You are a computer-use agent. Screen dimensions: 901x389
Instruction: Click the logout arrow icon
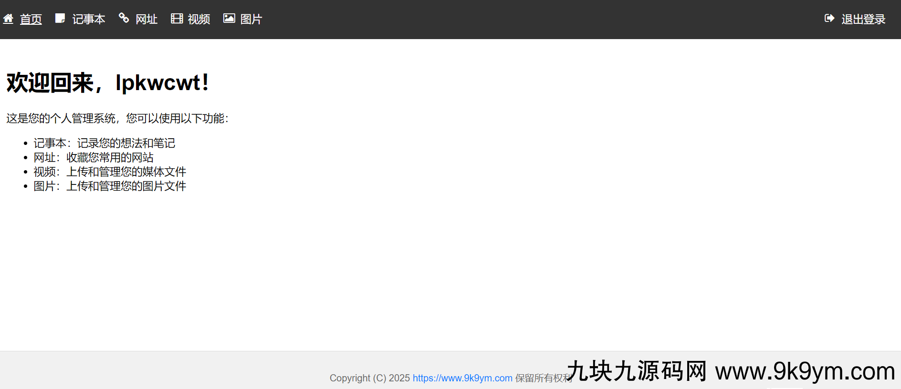[x=829, y=19]
